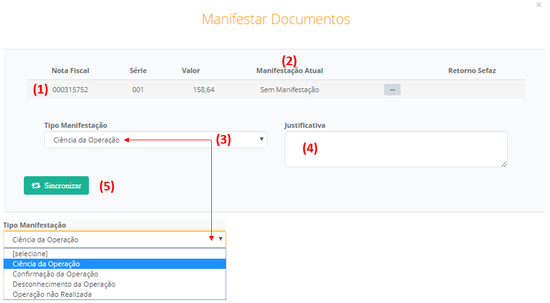Click the Manifestação Atual column header
This screenshot has height=303, width=550.
pyautogui.click(x=289, y=71)
